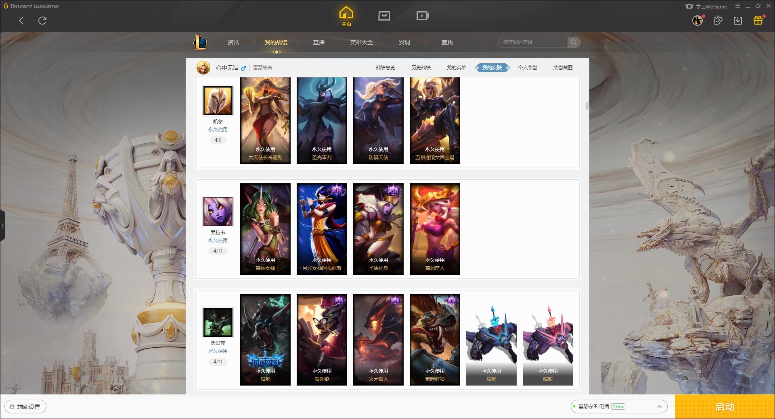The width and height of the screenshot is (775, 419).
Task: Click the League of Legends logo icon
Action: 200,42
